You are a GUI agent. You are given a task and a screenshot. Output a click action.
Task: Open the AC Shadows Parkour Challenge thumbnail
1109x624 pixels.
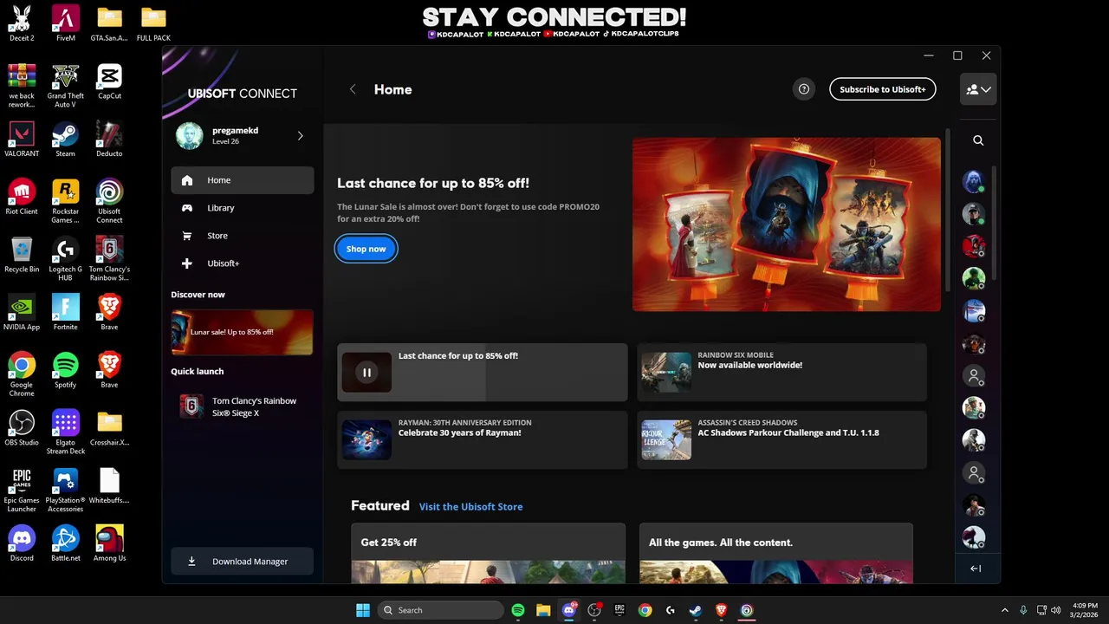click(x=666, y=439)
